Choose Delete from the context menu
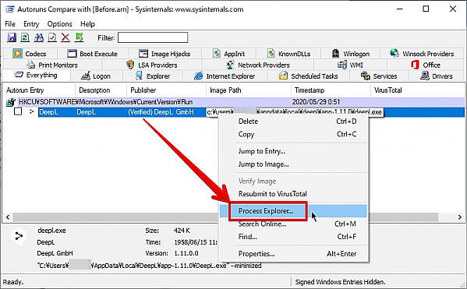467x289 pixels. [x=293, y=122]
